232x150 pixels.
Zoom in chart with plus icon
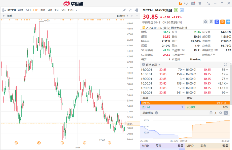pos(132,16)
